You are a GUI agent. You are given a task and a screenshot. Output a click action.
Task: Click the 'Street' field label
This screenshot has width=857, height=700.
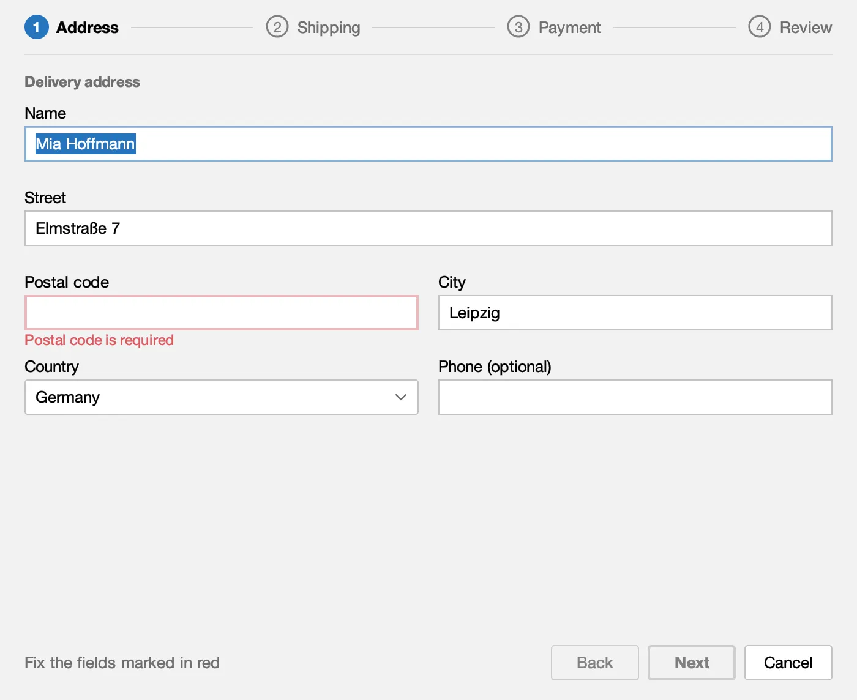[45, 198]
